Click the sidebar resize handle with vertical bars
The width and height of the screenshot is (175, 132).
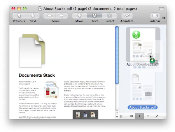[x=122, y=116]
